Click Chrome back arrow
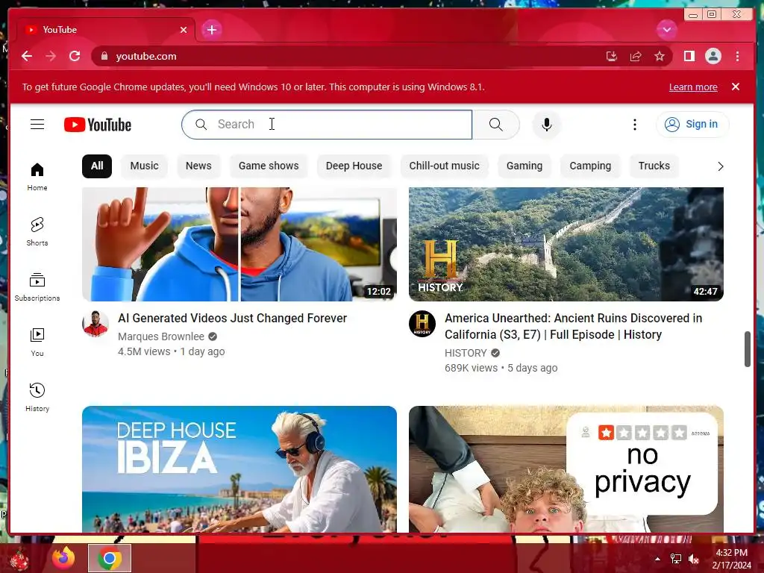Viewport: 764px width, 573px height. point(27,56)
